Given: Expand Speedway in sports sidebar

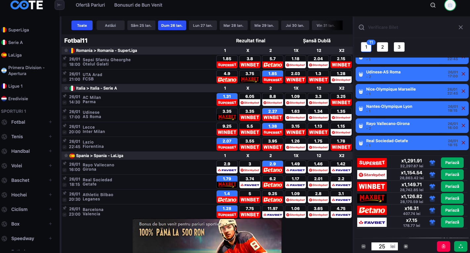Looking at the screenshot, I should pyautogui.click(x=50, y=238).
